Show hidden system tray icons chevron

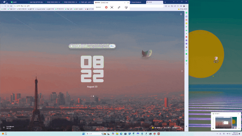pyautogui.click(x=217, y=134)
